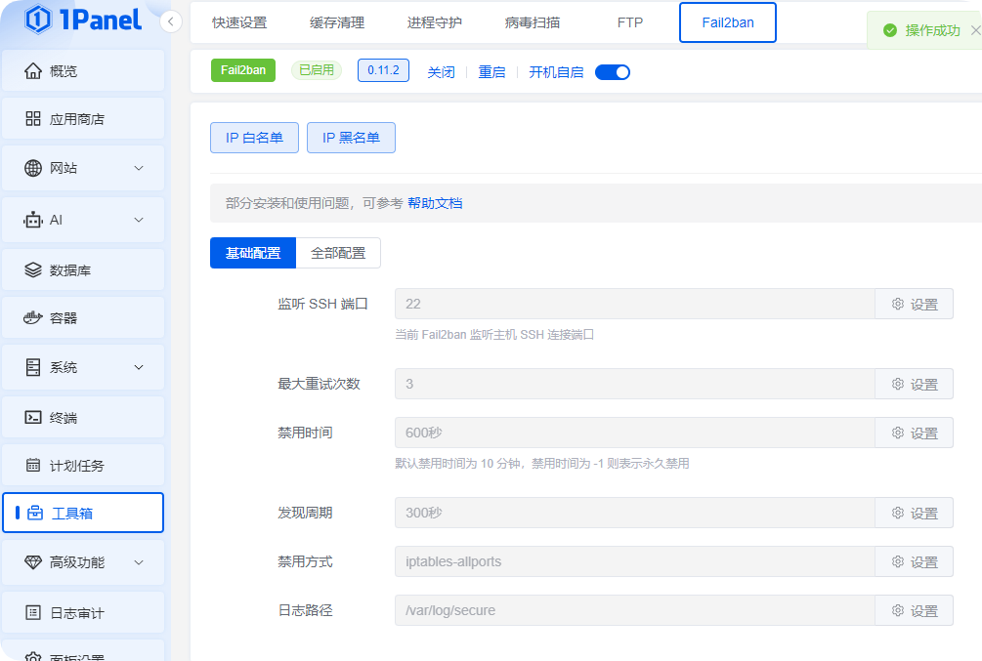Click 设置 for 禁用方式
The height and width of the screenshot is (661, 982).
pyautogui.click(x=915, y=561)
